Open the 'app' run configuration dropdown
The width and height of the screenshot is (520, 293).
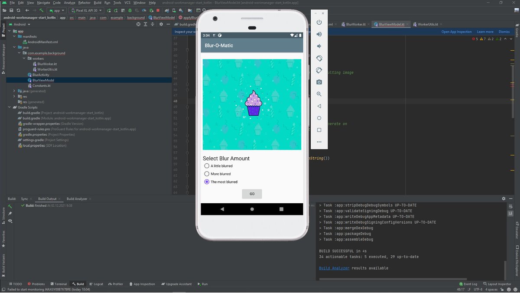point(56,10)
